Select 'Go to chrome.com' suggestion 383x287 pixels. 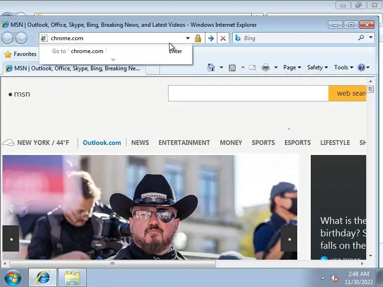point(116,51)
